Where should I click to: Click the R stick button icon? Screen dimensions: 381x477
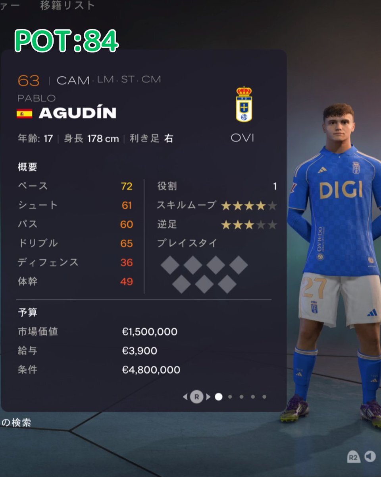click(x=196, y=396)
